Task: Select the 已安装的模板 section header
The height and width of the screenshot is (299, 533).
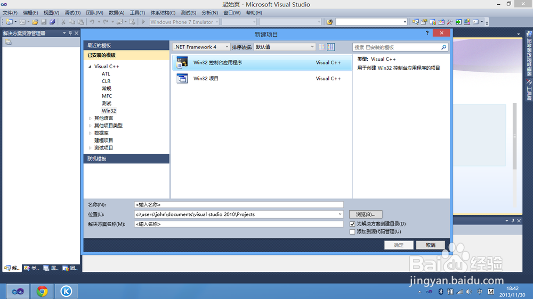Action: click(126, 55)
